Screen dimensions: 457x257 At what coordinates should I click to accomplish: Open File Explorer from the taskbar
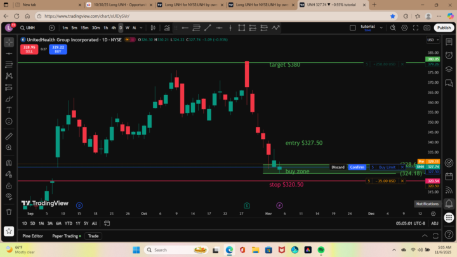click(x=256, y=250)
